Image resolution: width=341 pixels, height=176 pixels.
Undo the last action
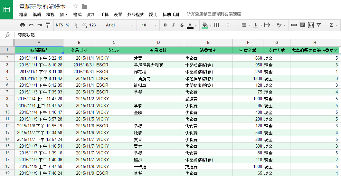31,25
